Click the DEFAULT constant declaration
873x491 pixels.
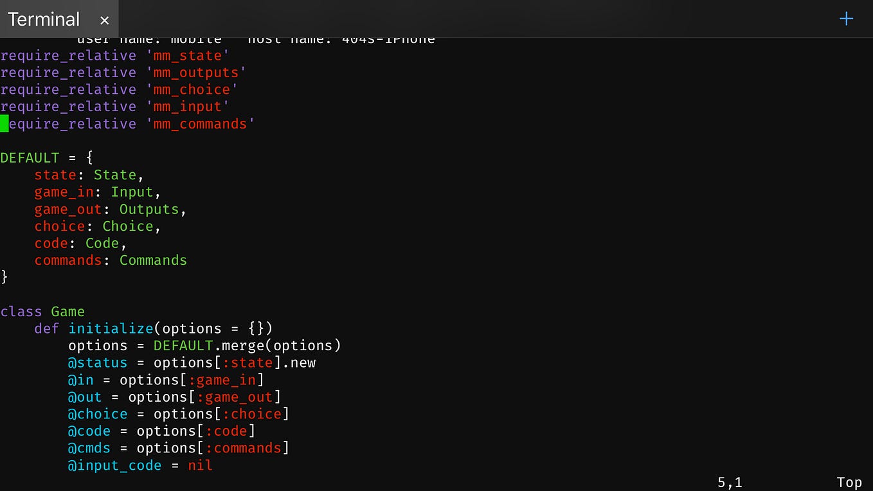(x=30, y=157)
